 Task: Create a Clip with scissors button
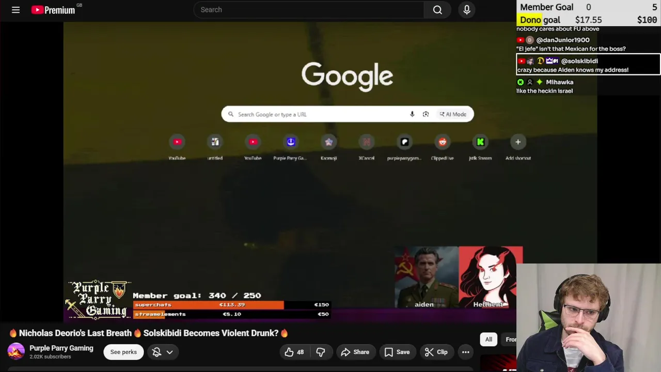coord(436,352)
